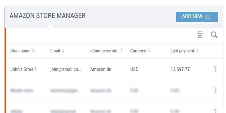Click the plus circle in Add New

click(208, 17)
